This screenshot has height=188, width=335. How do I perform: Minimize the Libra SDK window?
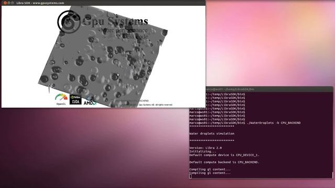[x=9, y=3]
